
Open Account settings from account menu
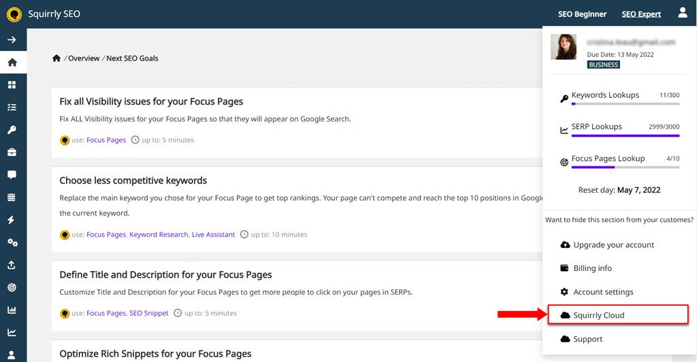[603, 292]
